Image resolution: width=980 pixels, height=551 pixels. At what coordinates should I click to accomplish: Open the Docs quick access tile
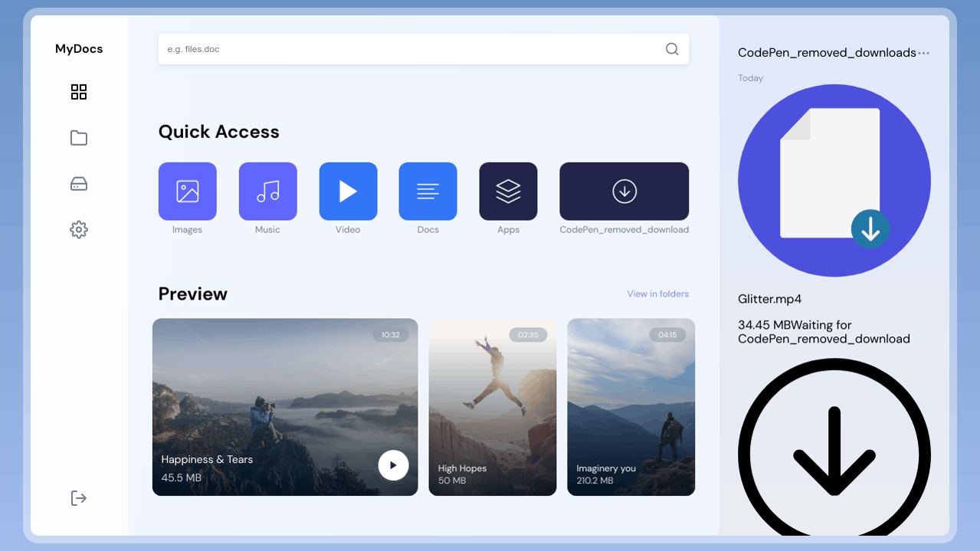click(x=428, y=191)
